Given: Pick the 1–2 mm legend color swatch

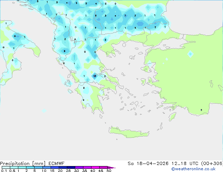Looking at the screenshot, I should 22,167.
